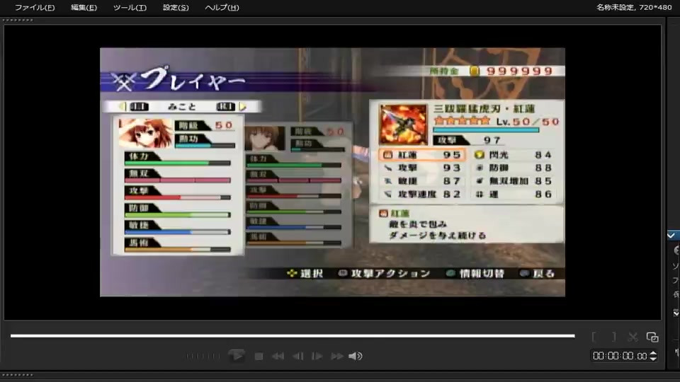The height and width of the screenshot is (382, 680).
Task: Set mark-out with the right bracket icon
Action: [x=613, y=337]
